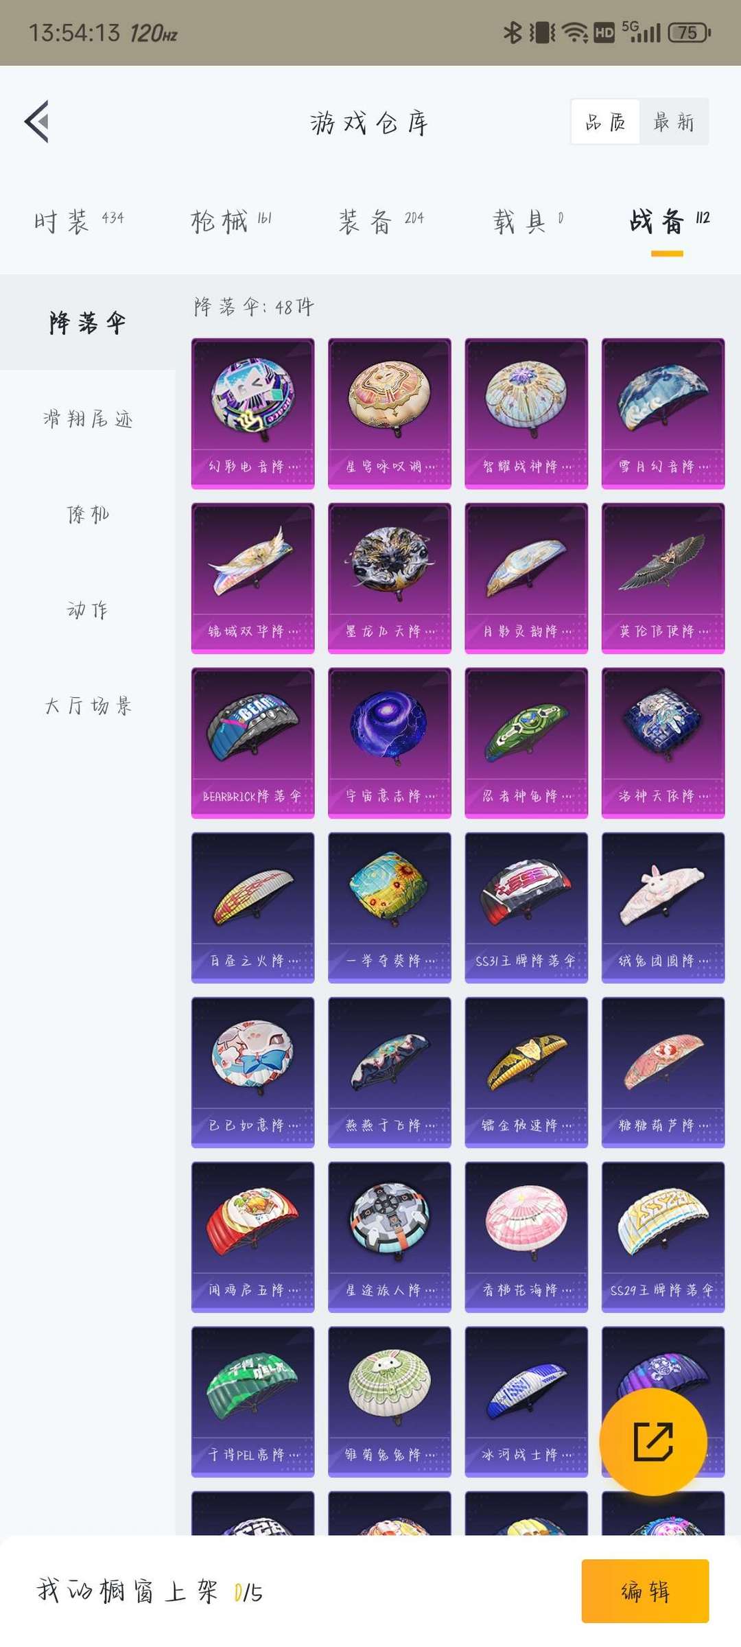Select the SS29 王牌降落伞 item

tap(663, 1237)
